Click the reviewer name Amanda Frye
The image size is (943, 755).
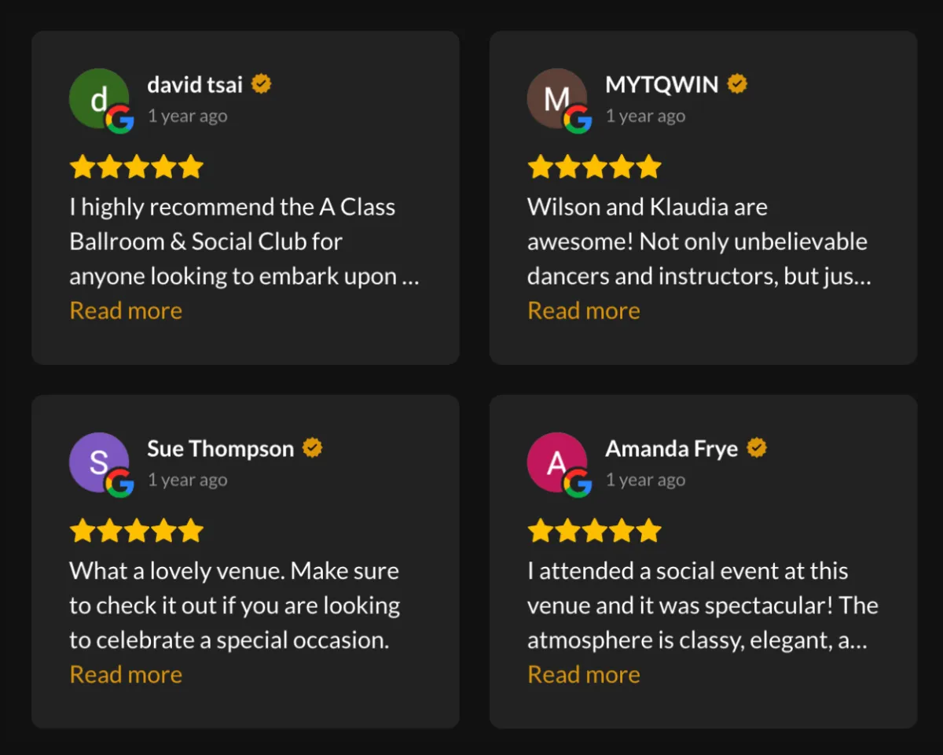point(672,448)
